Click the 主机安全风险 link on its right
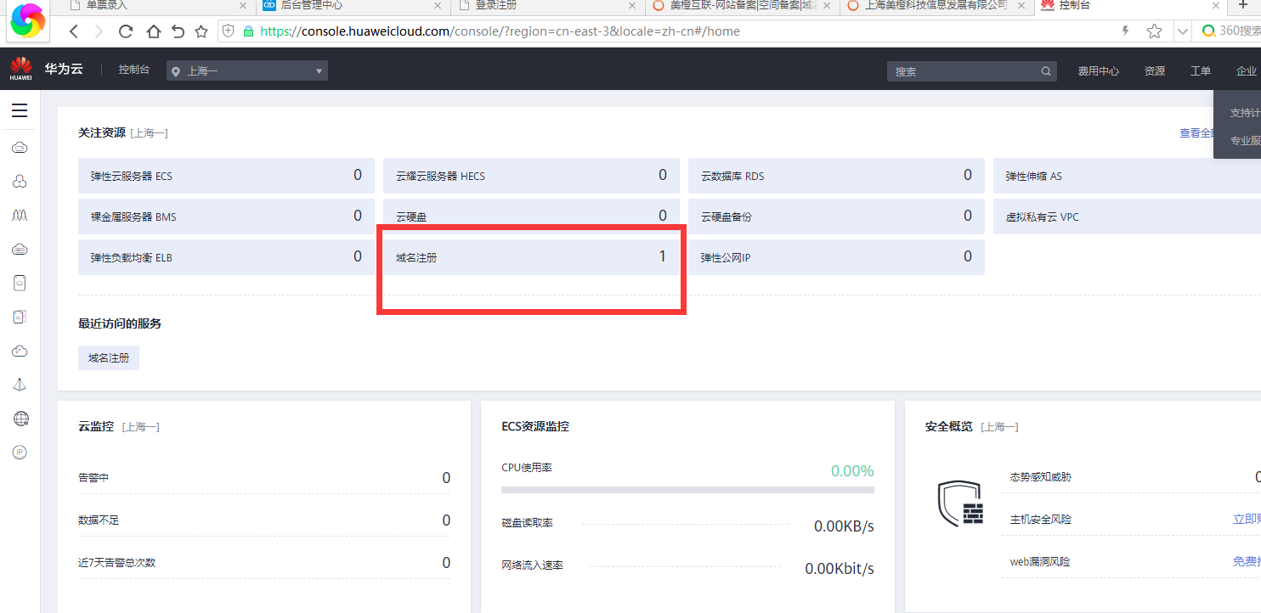1261x613 pixels. [1247, 519]
